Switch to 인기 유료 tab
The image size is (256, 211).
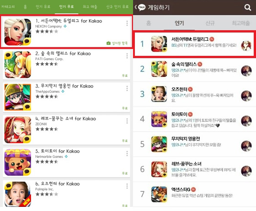pyautogui.click(x=43, y=7)
